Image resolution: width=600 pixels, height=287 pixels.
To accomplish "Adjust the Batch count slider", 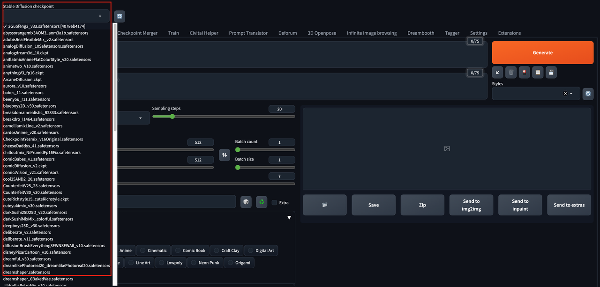I will (x=265, y=150).
